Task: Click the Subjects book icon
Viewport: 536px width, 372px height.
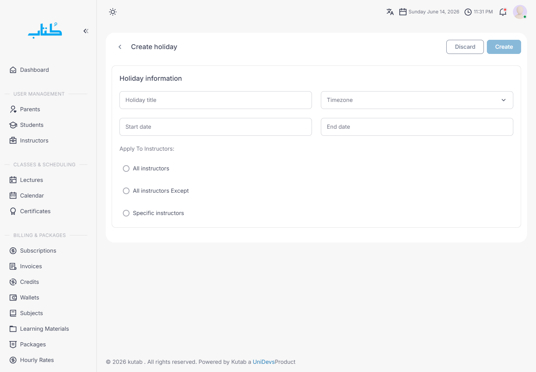Action: [x=13, y=313]
